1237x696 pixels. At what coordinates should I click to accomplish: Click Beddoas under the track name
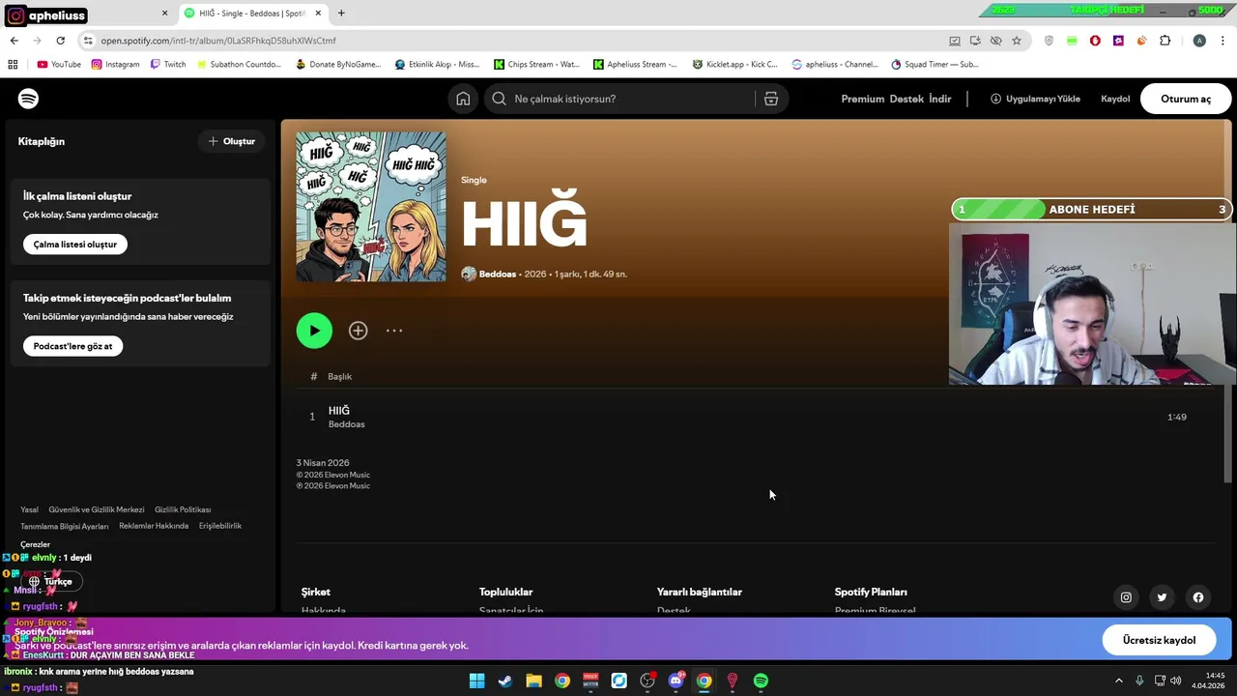point(346,424)
